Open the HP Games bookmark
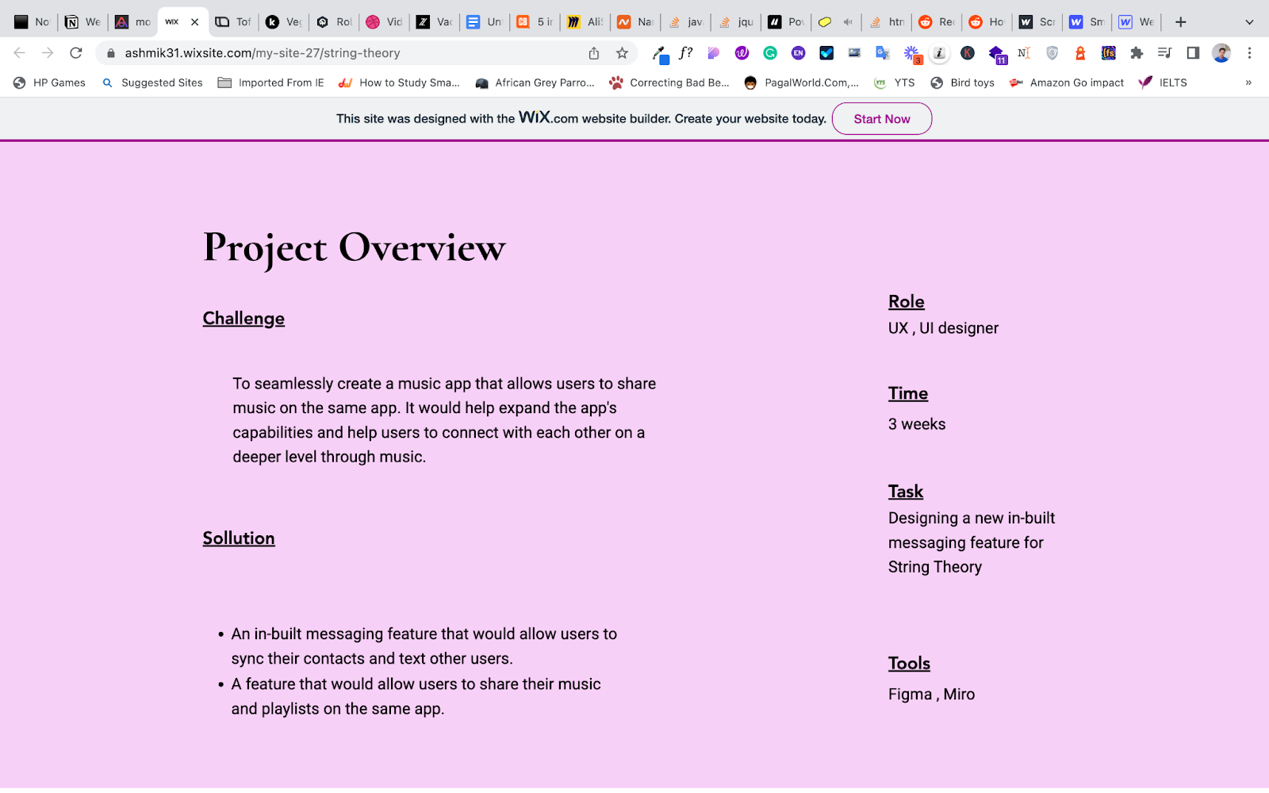The height and width of the screenshot is (793, 1269). tap(49, 82)
